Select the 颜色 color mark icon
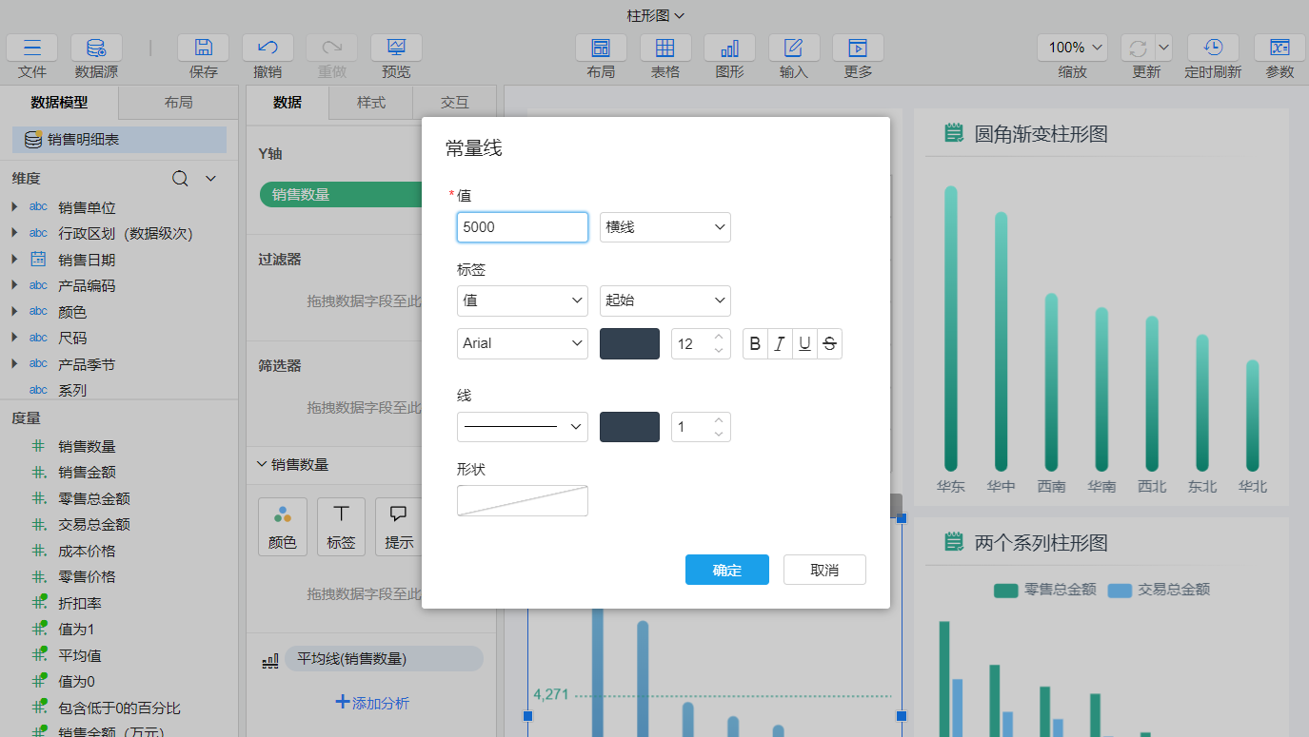 (283, 526)
